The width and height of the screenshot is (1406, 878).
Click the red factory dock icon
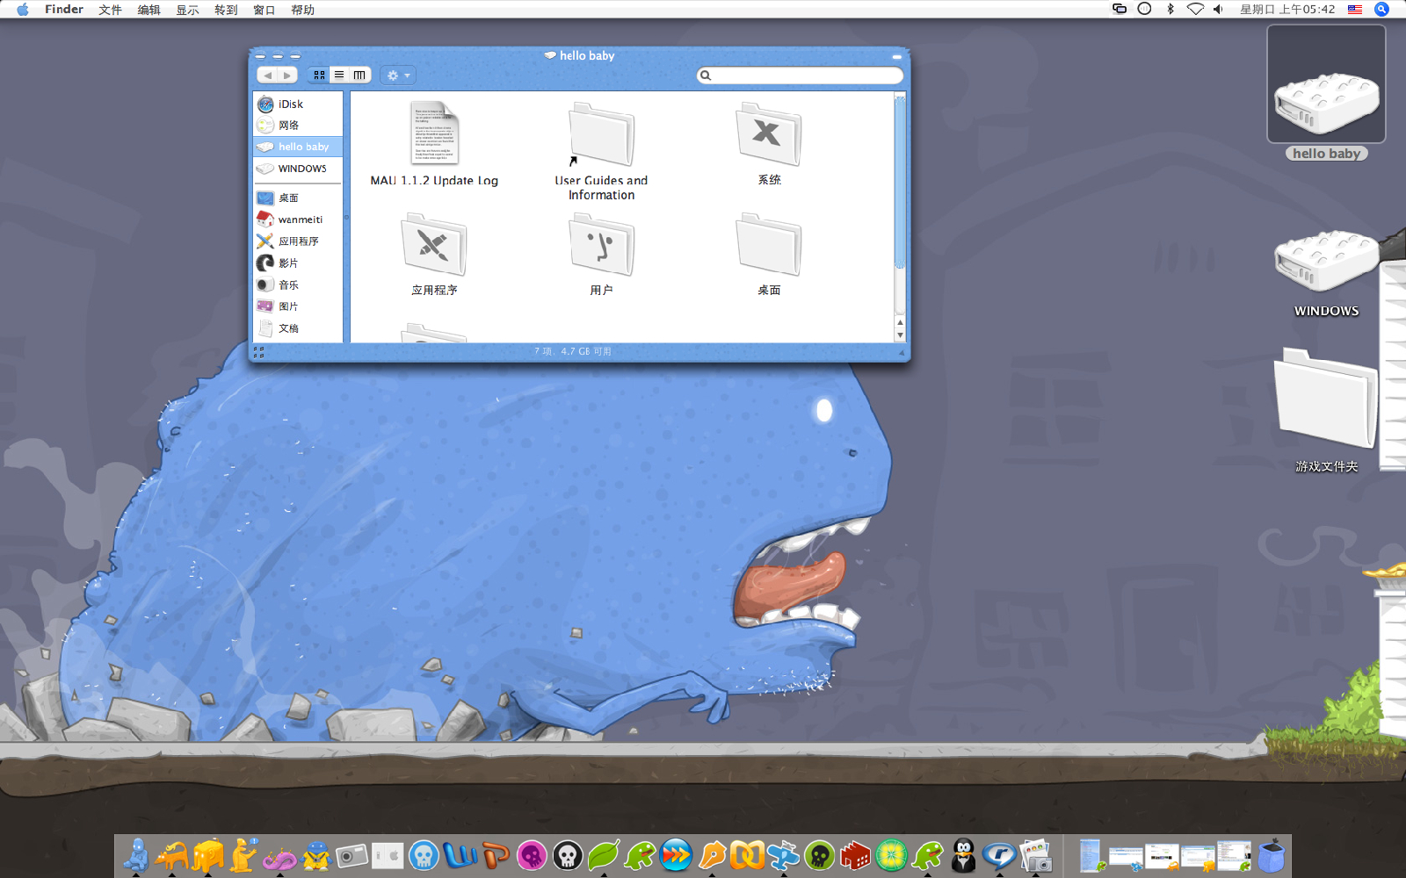tap(855, 856)
